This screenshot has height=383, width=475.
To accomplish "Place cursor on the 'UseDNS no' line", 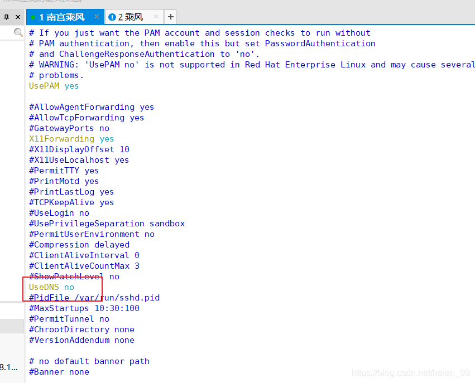I will point(51,287).
